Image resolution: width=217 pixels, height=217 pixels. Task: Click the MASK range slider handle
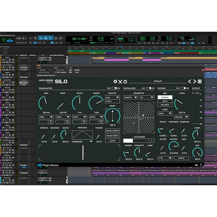pos(113,111)
